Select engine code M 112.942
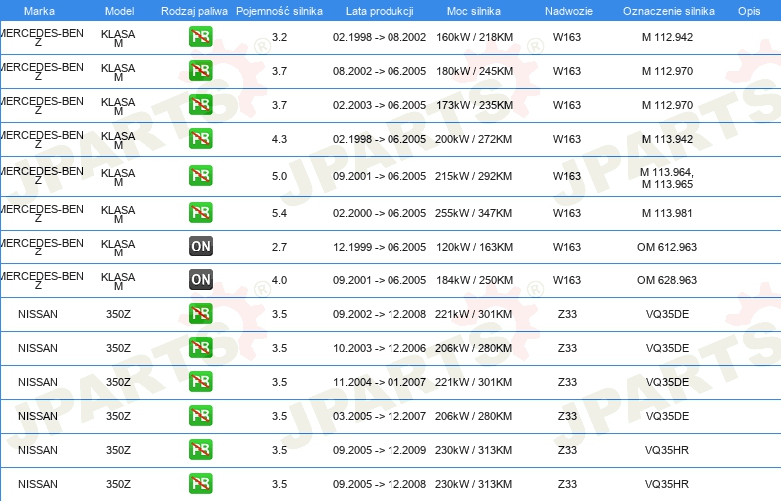Image resolution: width=781 pixels, height=501 pixels. click(667, 37)
